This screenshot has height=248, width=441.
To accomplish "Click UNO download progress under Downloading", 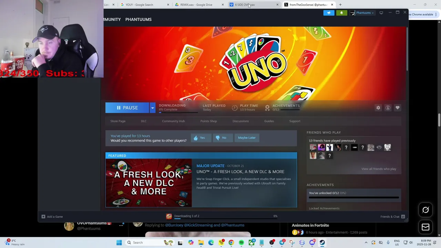I will click(x=178, y=112).
